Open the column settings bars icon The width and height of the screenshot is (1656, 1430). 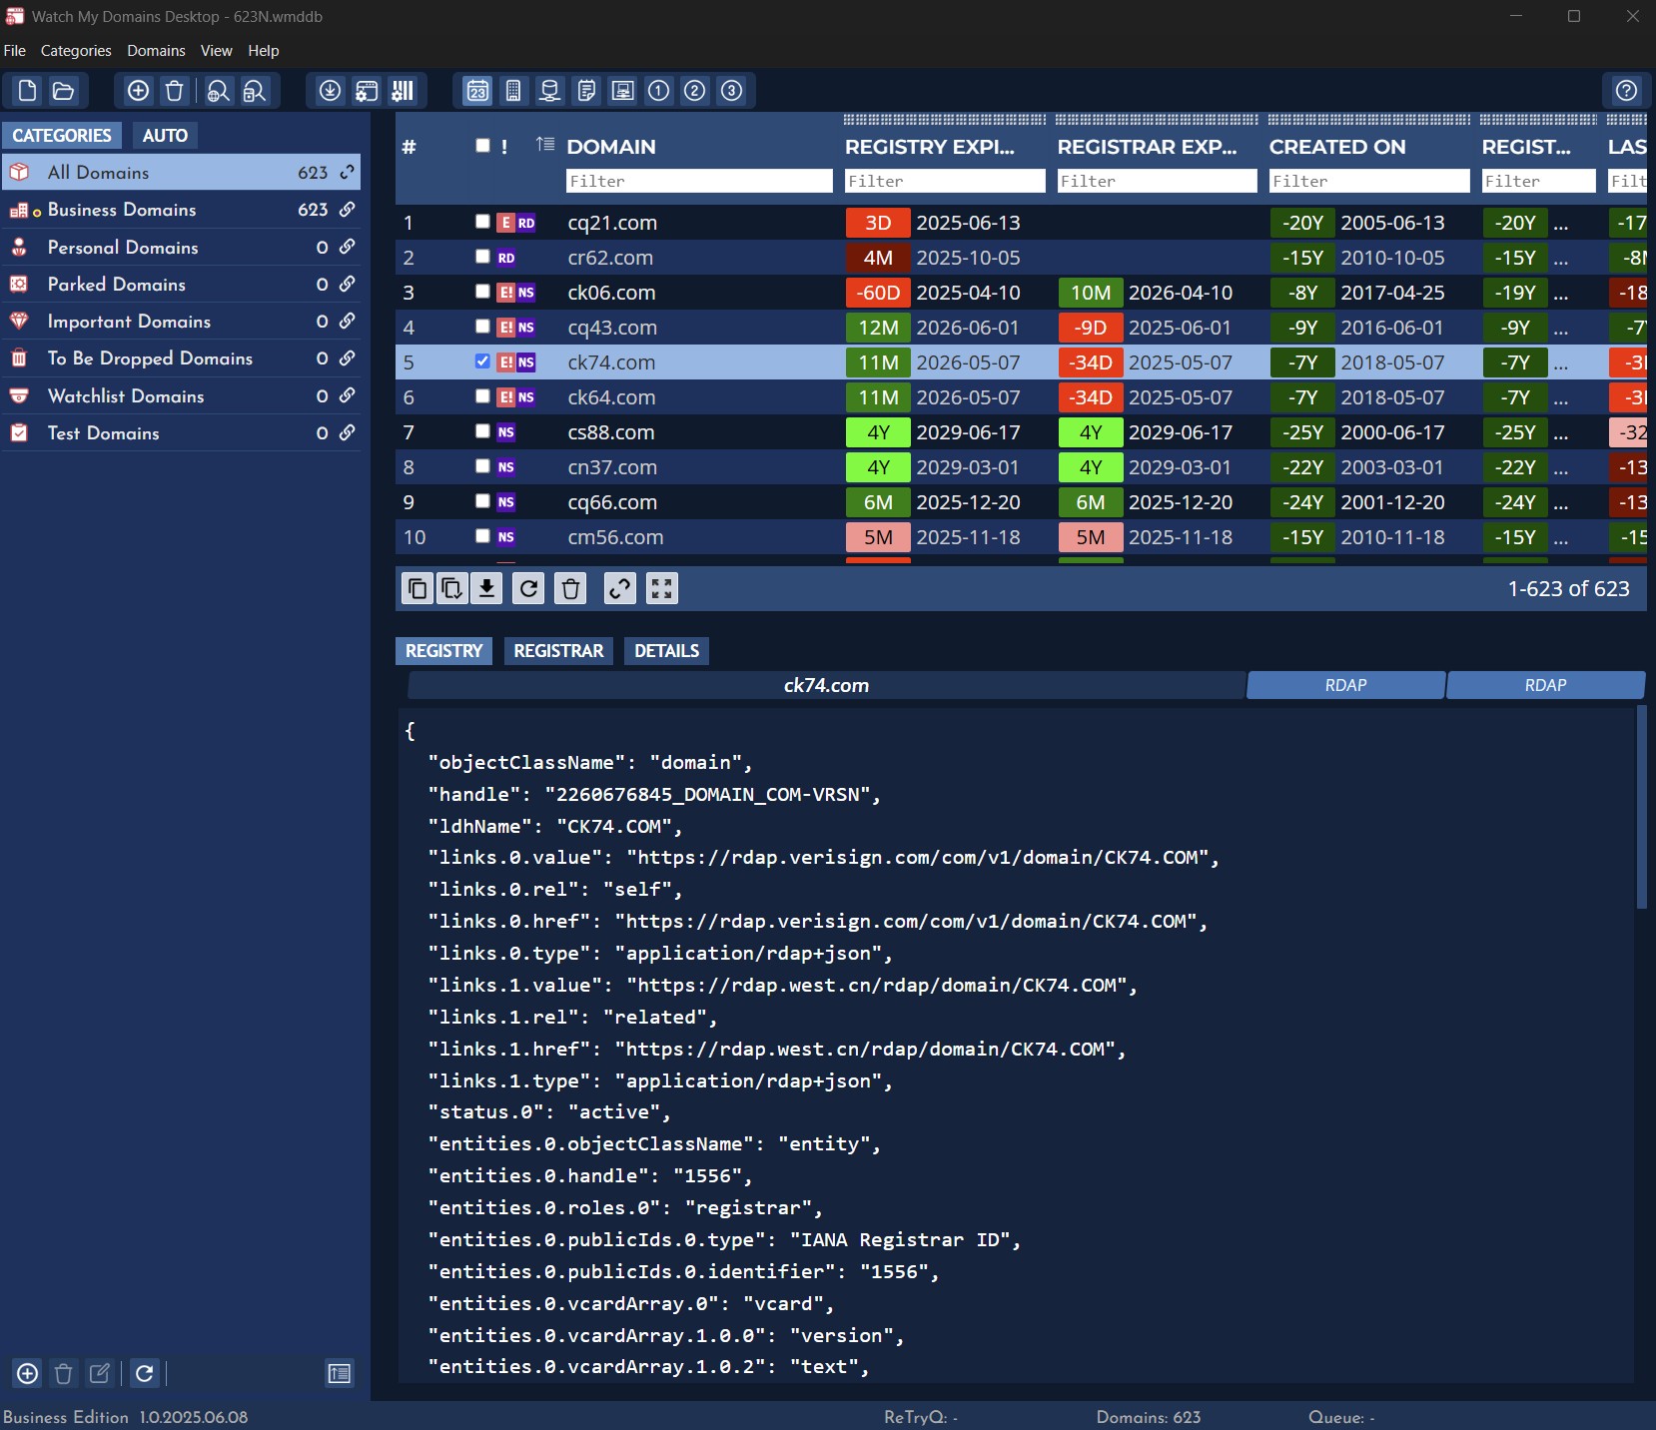tap(403, 91)
